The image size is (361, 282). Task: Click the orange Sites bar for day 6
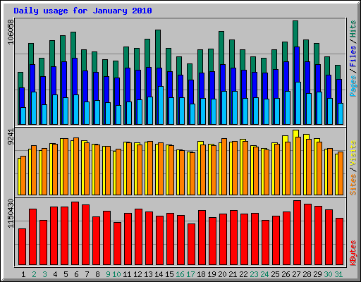[x=76, y=166]
